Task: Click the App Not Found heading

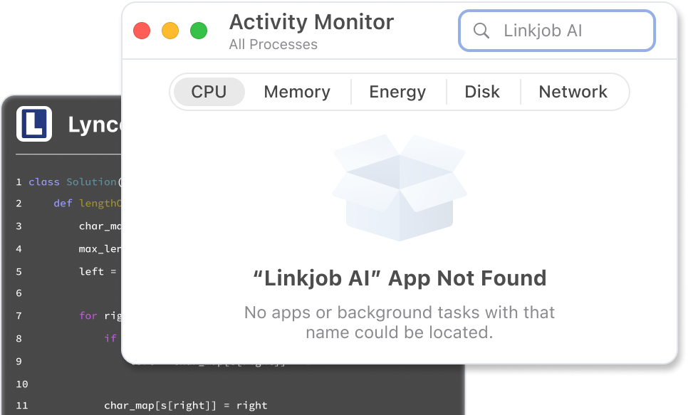Action: [400, 278]
